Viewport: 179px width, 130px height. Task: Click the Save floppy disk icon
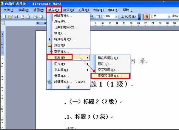coord(16,17)
